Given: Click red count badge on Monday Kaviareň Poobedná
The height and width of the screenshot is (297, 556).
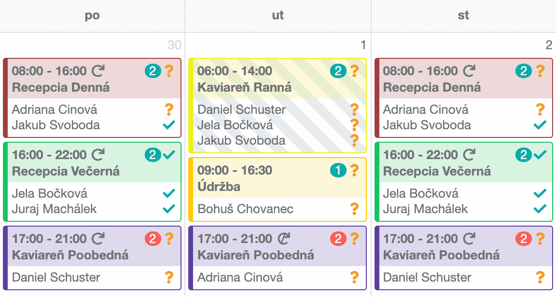Looking at the screenshot, I should [x=153, y=239].
